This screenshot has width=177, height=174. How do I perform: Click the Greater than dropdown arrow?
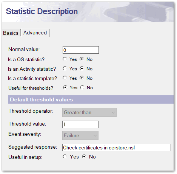point(113,112)
